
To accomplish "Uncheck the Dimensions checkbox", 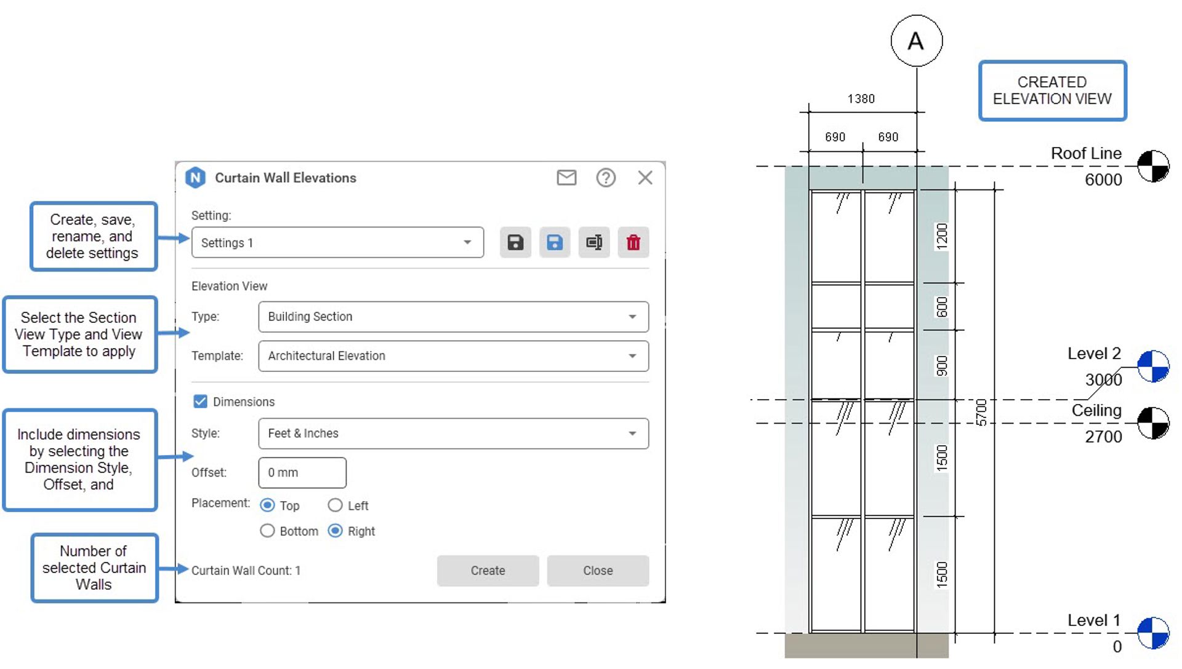I will [x=199, y=401].
